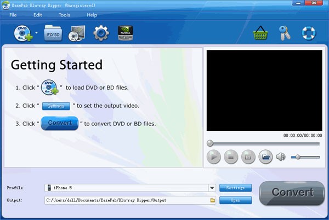Open the gear settings icon in toolbar
Viewport: 329px width, 220px height.
(101, 34)
